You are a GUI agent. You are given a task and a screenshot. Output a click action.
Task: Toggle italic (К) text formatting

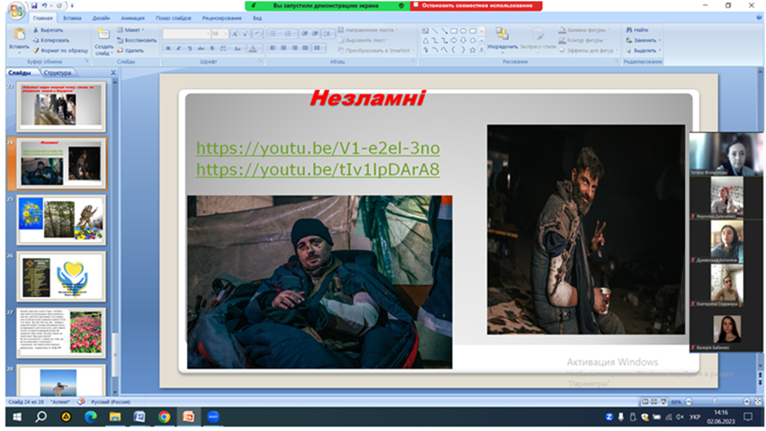(178, 48)
